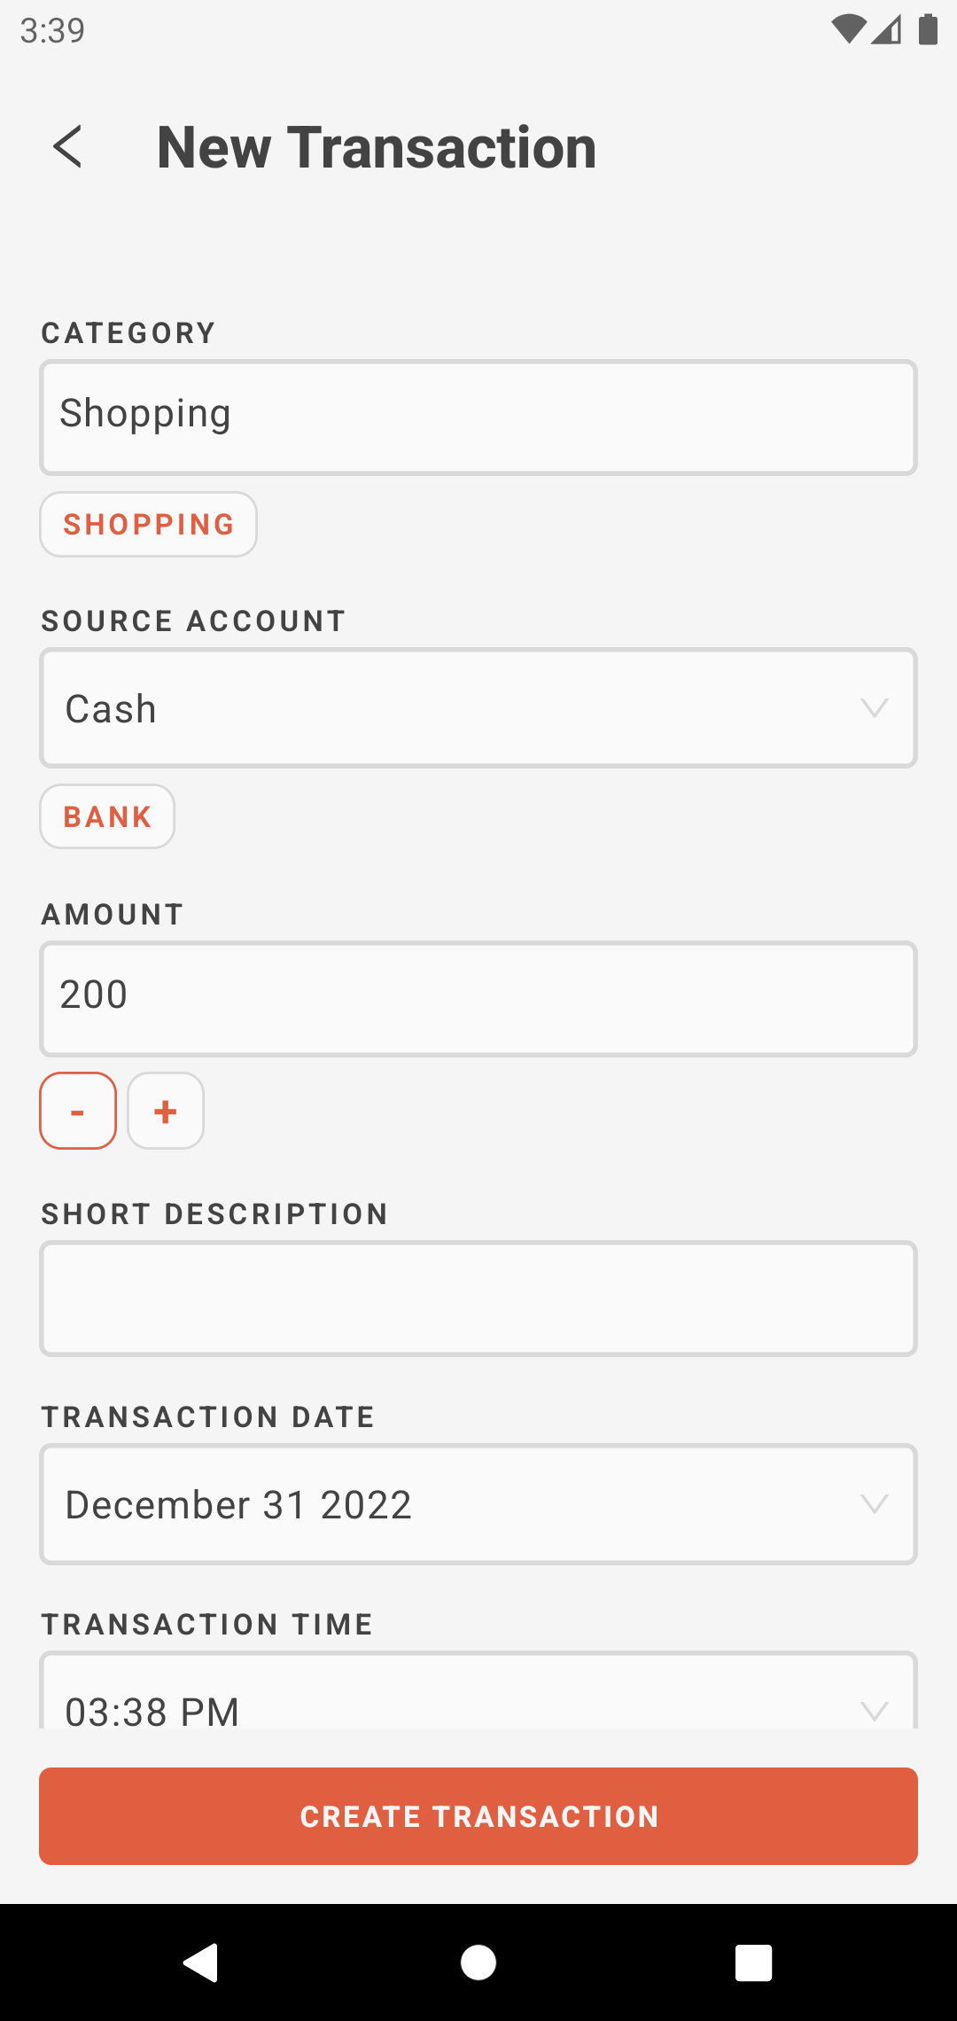The width and height of the screenshot is (957, 2021).
Task: Tap the battery status icon
Action: [x=928, y=30]
